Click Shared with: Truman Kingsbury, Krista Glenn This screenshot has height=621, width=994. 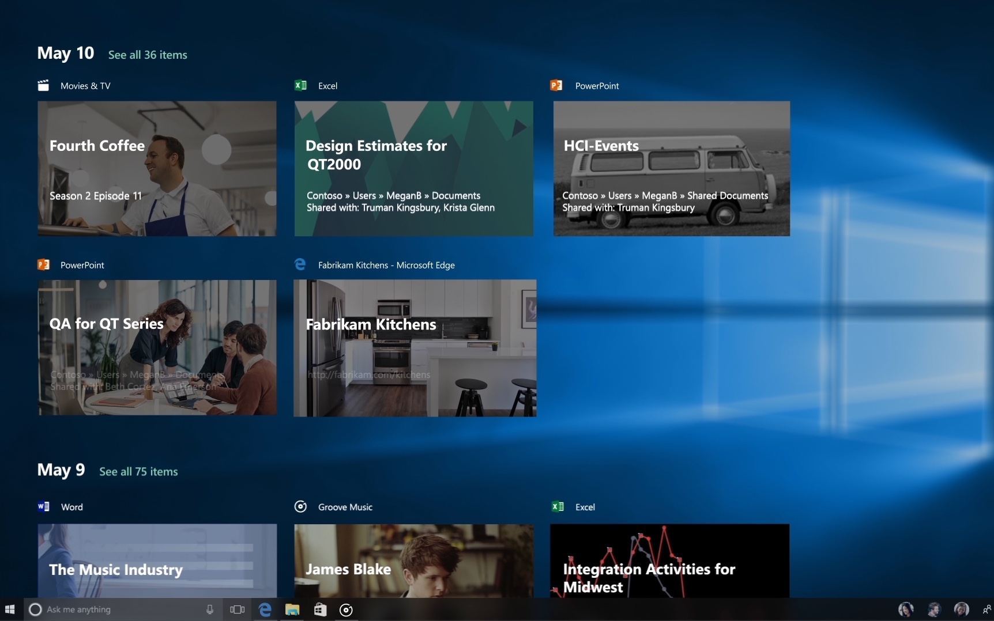pos(401,207)
